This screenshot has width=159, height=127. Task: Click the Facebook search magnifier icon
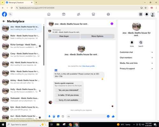click(10, 14)
